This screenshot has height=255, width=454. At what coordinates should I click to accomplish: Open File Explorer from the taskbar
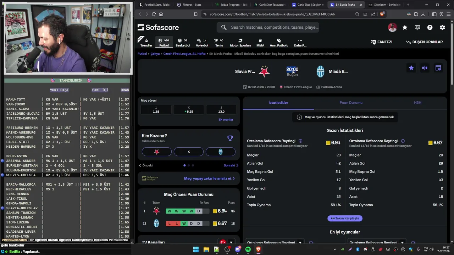tap(206, 249)
